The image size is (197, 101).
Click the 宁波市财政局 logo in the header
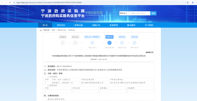(x=94, y=13)
